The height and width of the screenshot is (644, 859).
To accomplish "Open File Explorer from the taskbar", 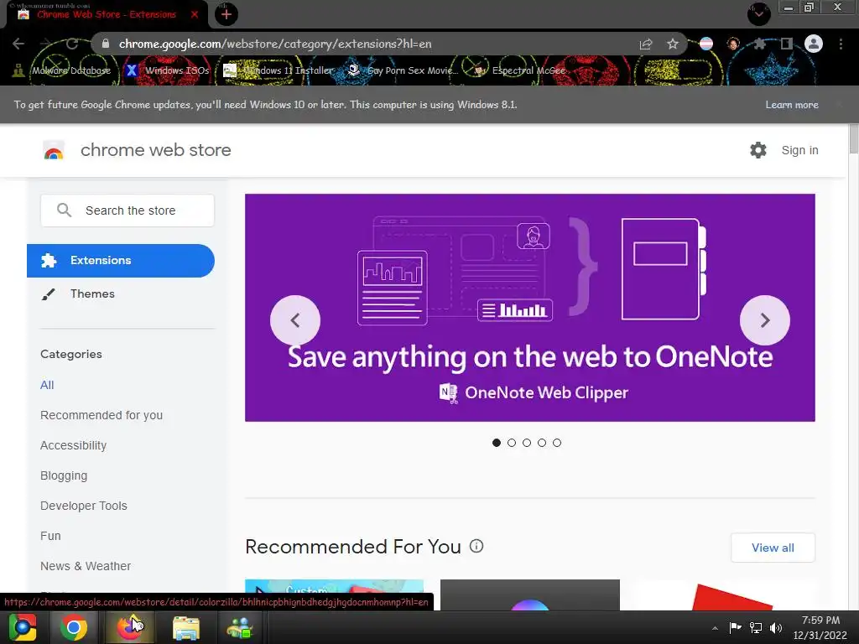I will tap(186, 627).
